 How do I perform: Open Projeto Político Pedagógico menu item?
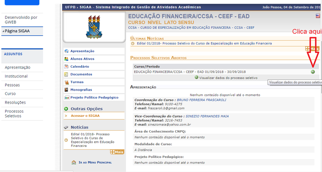[94, 98]
